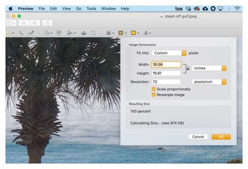Open the pixels/inch resolution dropdown

[209, 82]
